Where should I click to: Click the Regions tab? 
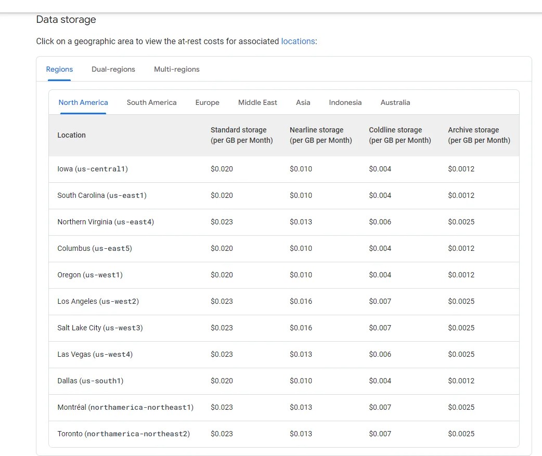pos(59,69)
